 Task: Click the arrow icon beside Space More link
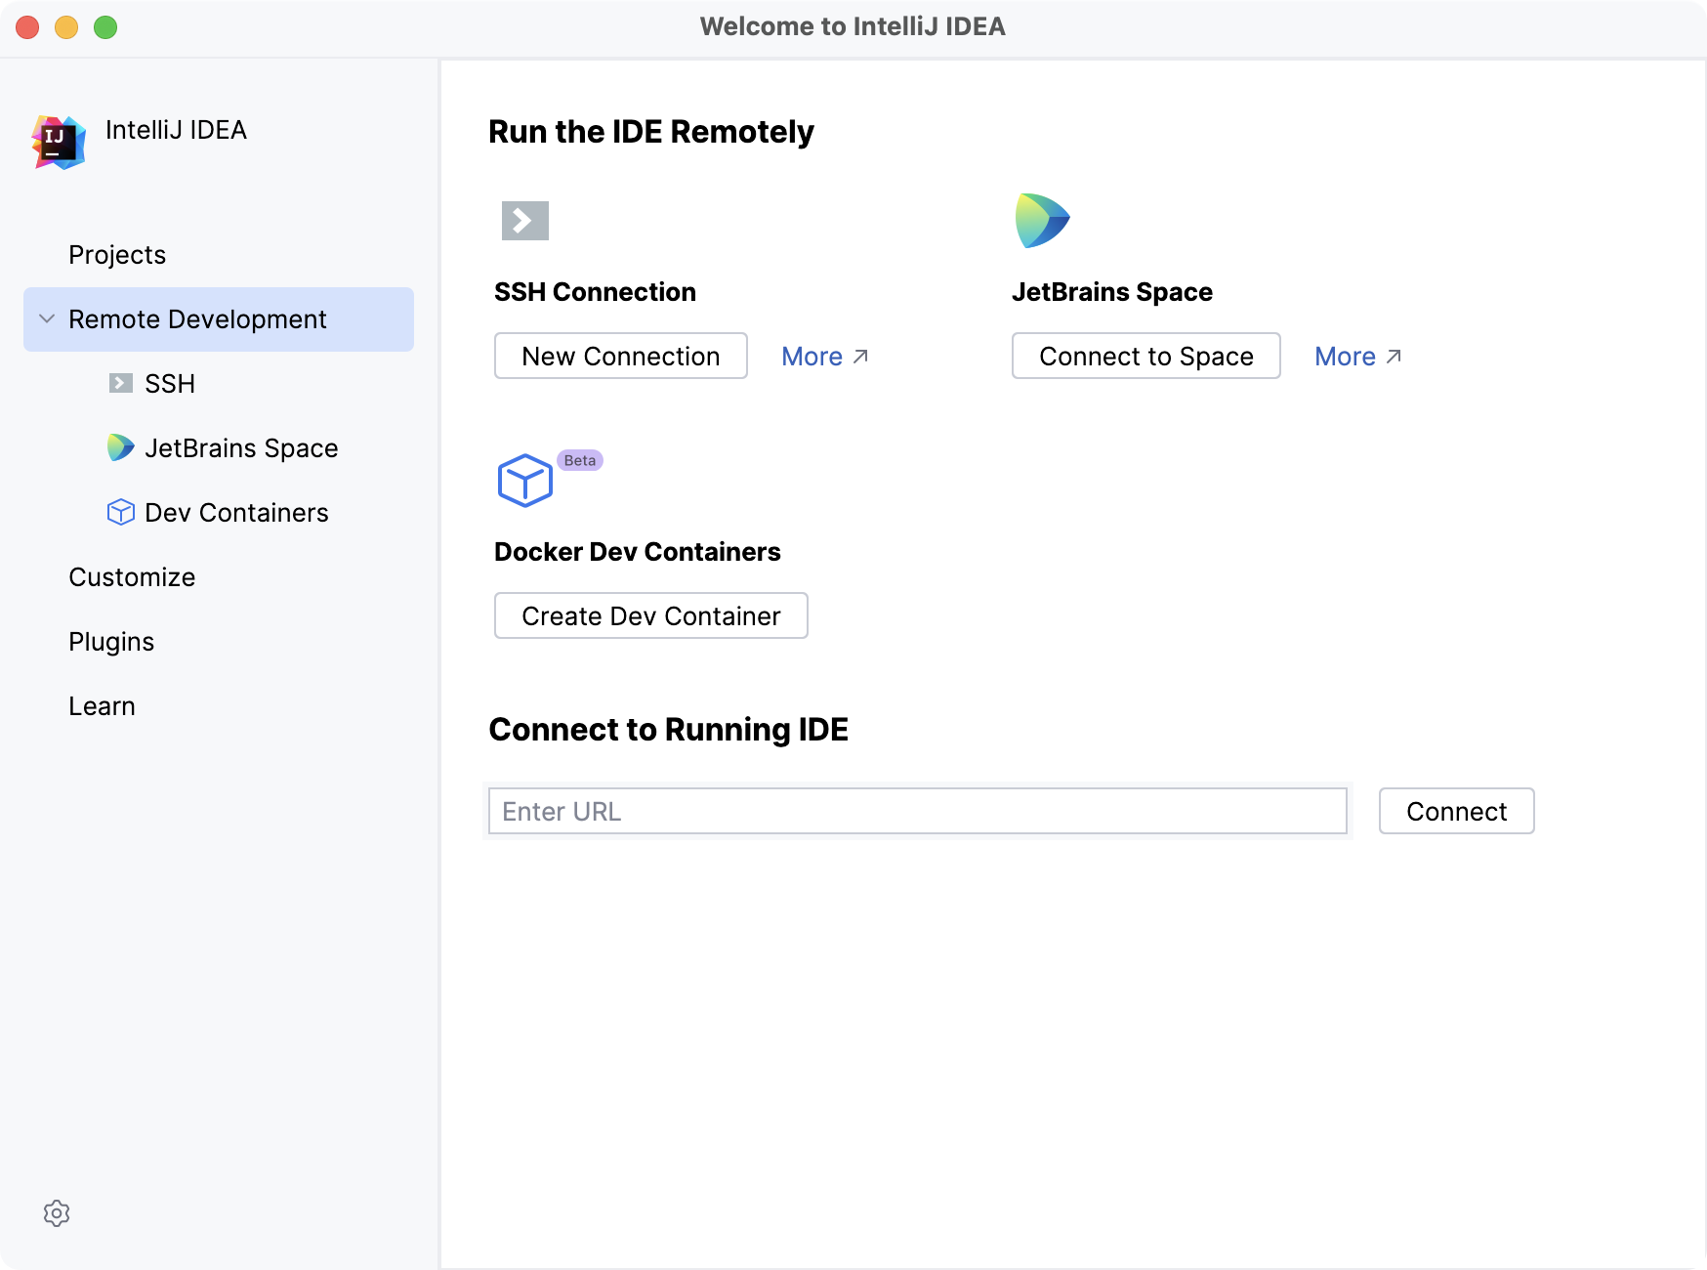tap(1394, 357)
